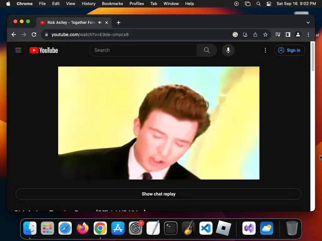Viewport: 322px width, 241px height.
Task: Close the Rick Astley tab
Action: click(x=107, y=23)
